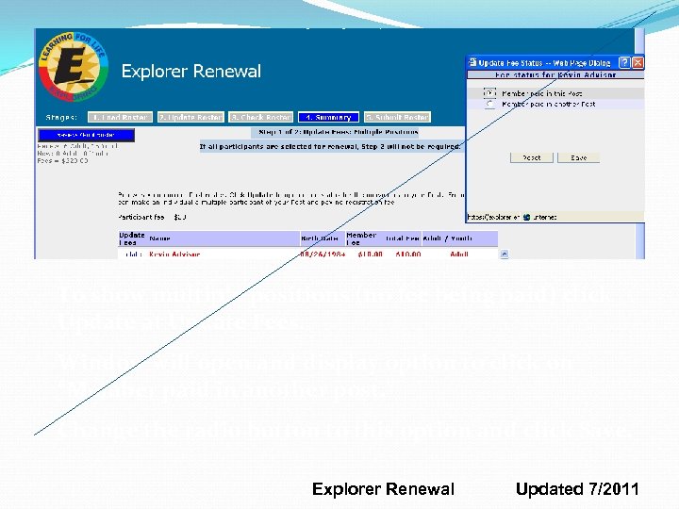The image size is (679, 509).
Task: Click the Explorer Renewal page title
Action: 190,72
